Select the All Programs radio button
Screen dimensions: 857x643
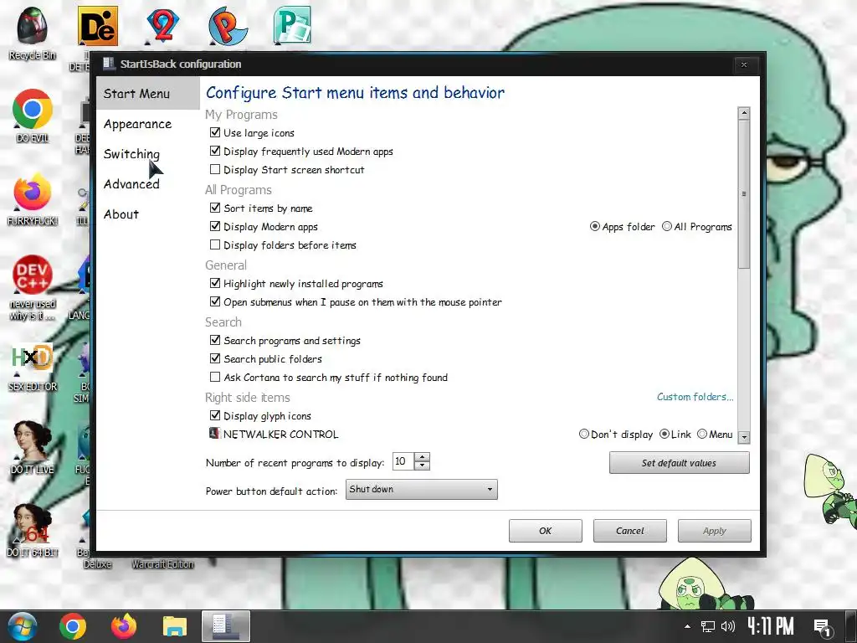[667, 226]
